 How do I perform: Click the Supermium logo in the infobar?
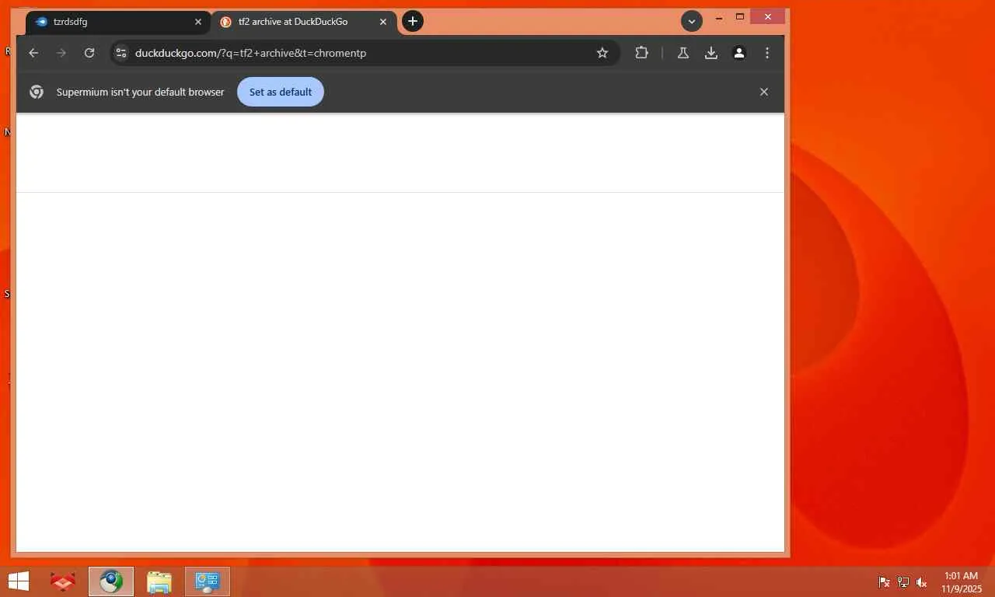tap(37, 92)
